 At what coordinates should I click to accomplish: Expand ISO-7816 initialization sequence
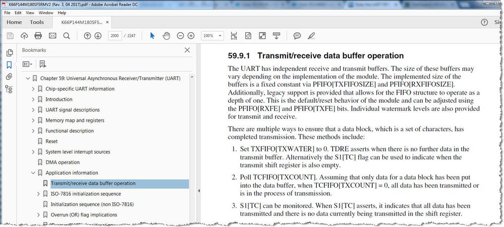click(x=38, y=194)
